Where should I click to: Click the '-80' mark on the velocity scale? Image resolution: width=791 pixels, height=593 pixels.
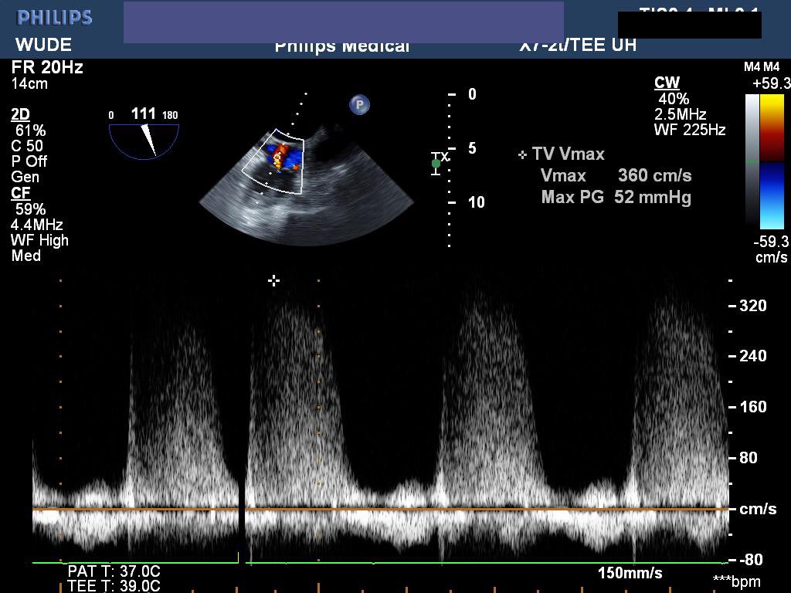click(x=751, y=560)
